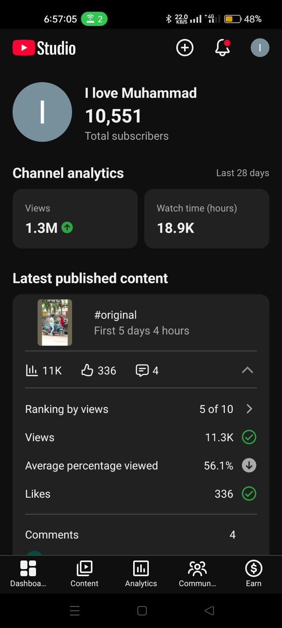Viewport: 282px width, 628px height.
Task: Tap the likes thumbs-up icon showing 336
Action: (x=87, y=370)
